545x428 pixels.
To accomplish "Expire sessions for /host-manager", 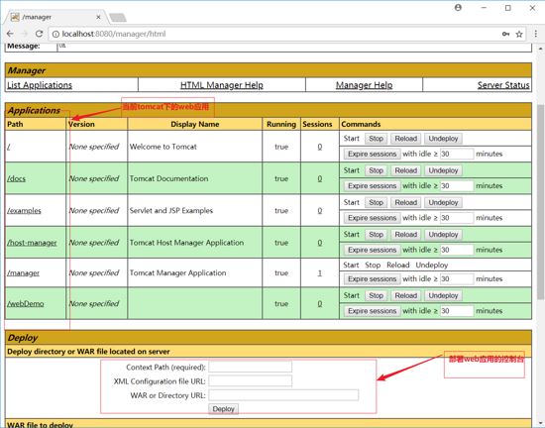I will (372, 250).
